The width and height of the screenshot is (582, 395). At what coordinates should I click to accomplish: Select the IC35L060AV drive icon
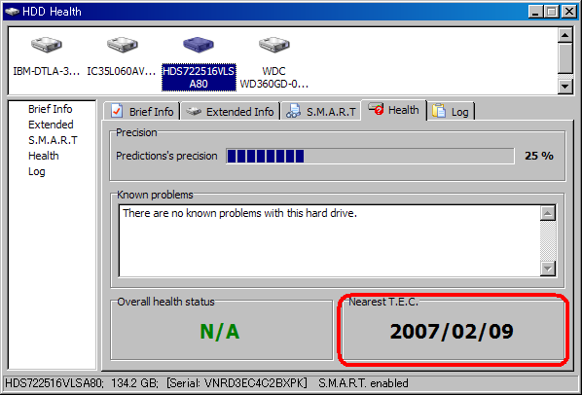[122, 45]
